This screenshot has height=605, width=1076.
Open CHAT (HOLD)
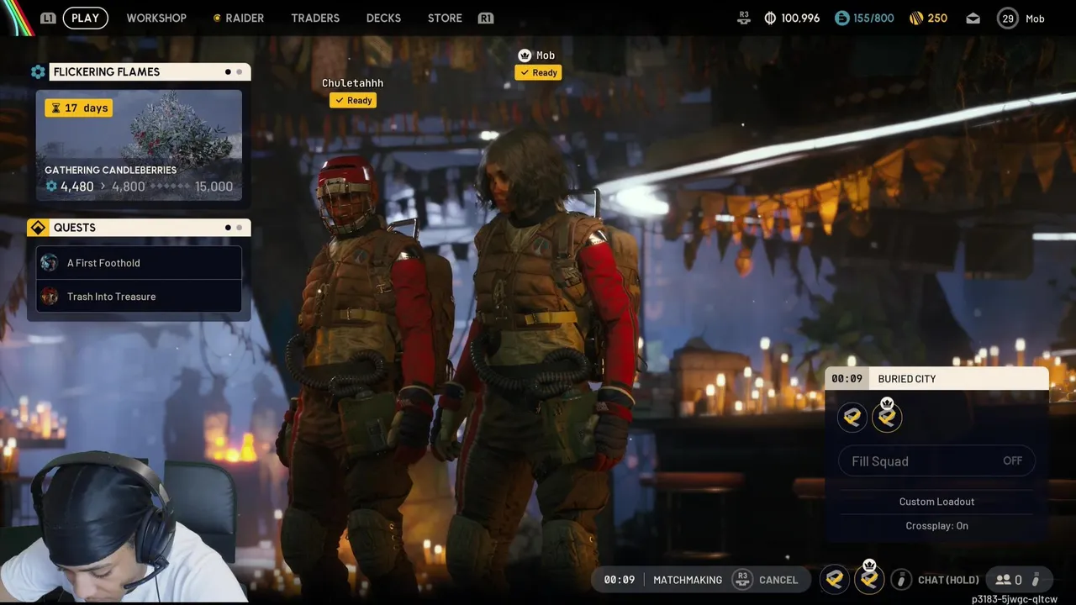(x=948, y=580)
